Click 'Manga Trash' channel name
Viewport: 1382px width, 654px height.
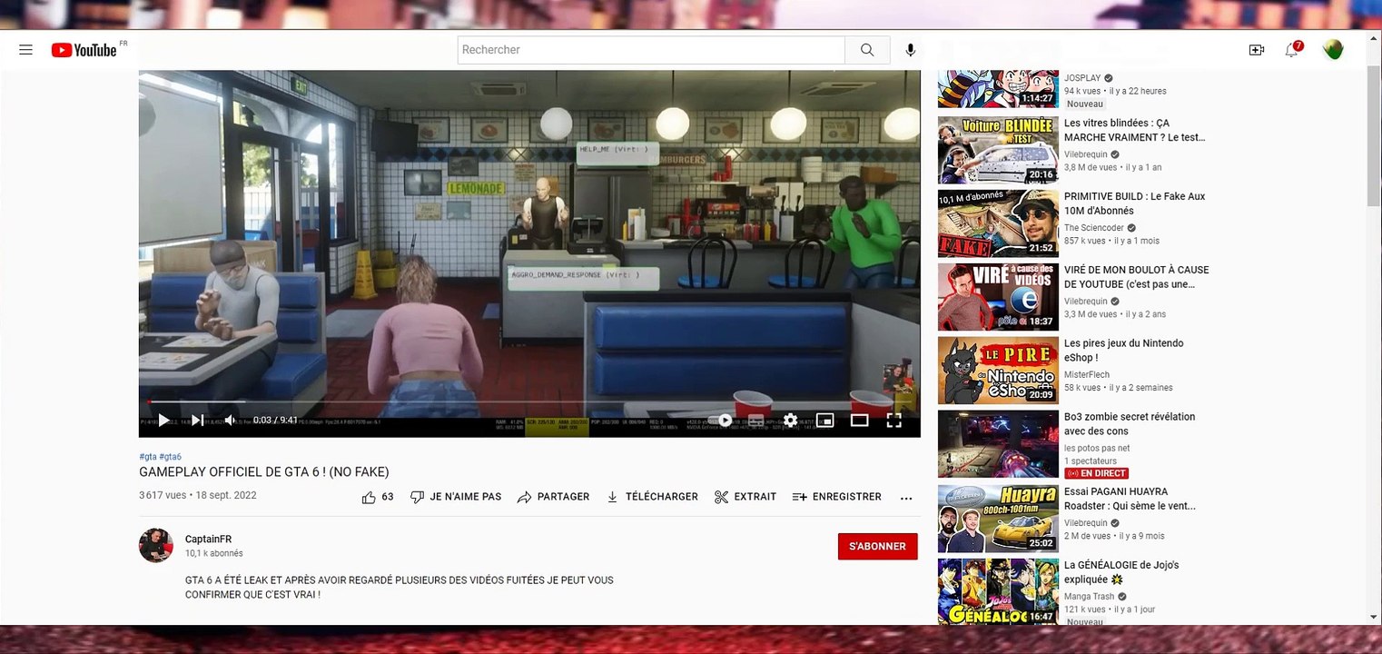coord(1089,597)
